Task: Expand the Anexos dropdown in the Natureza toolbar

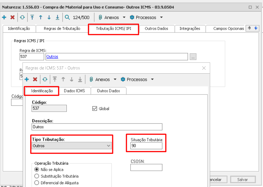Action: pos(124,17)
